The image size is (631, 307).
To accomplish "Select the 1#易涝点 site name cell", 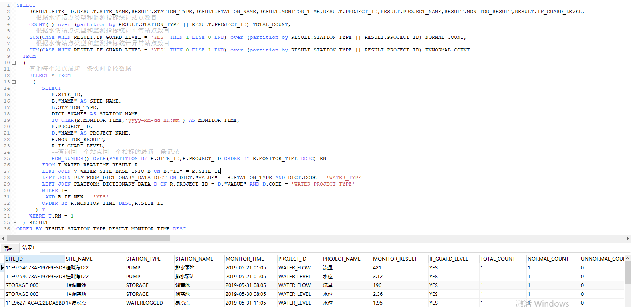I will [95, 303].
